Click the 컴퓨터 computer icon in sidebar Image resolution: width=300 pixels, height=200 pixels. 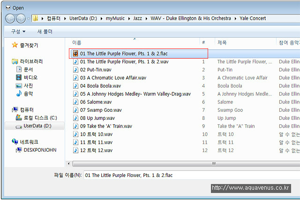tap(15, 109)
